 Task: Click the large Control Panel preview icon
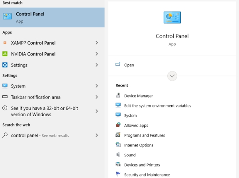172,18
